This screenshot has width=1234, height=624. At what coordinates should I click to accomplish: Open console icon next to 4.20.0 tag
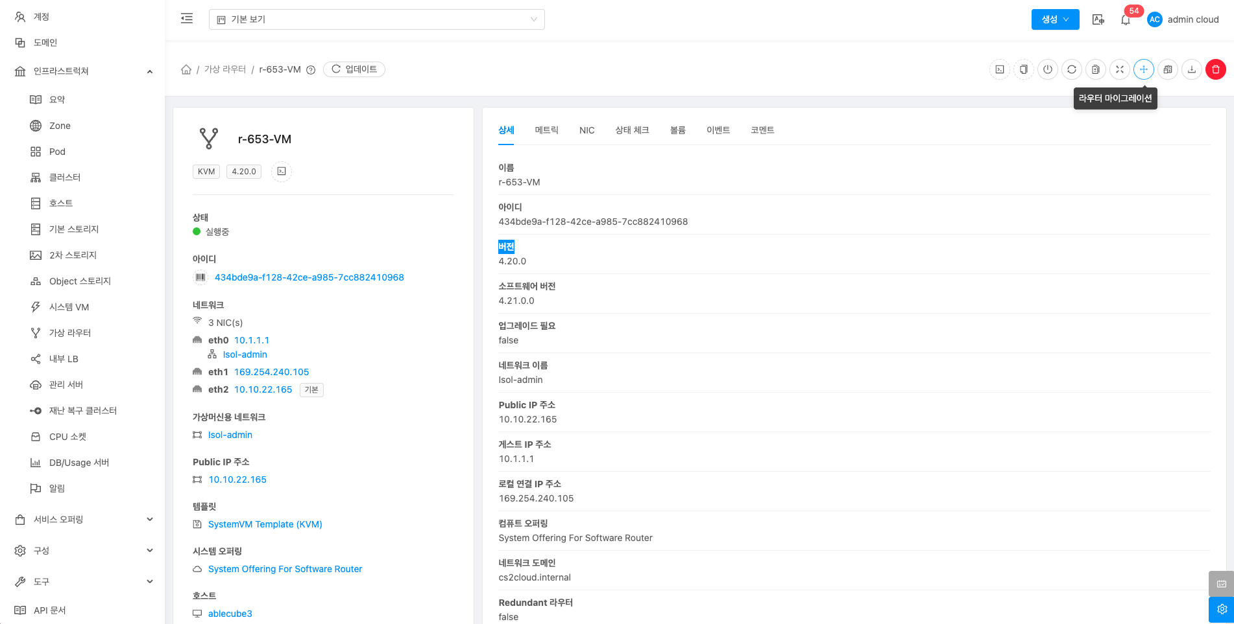click(x=281, y=172)
